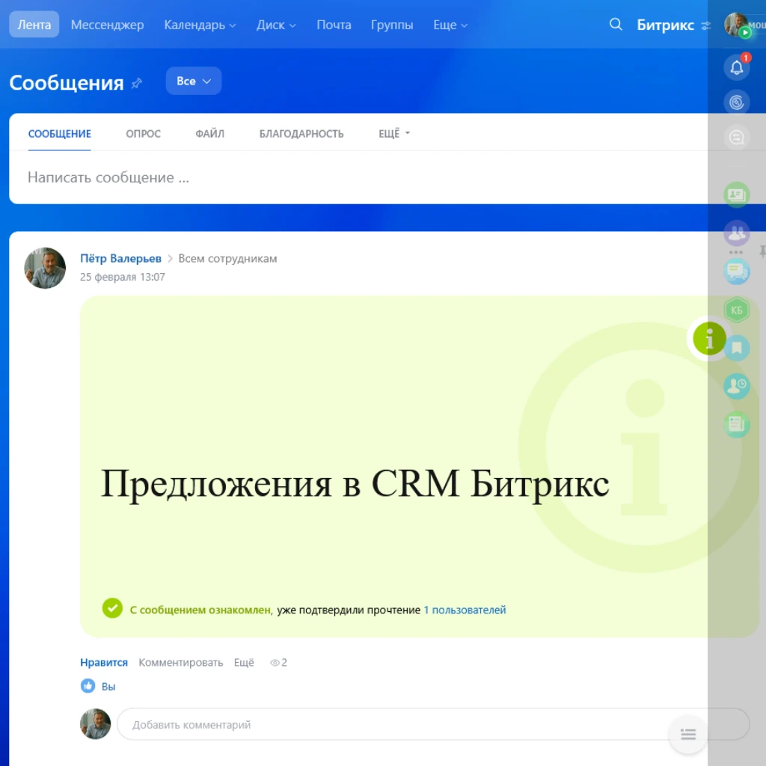Open search with the magnifier icon
This screenshot has width=766, height=766.
616,25
